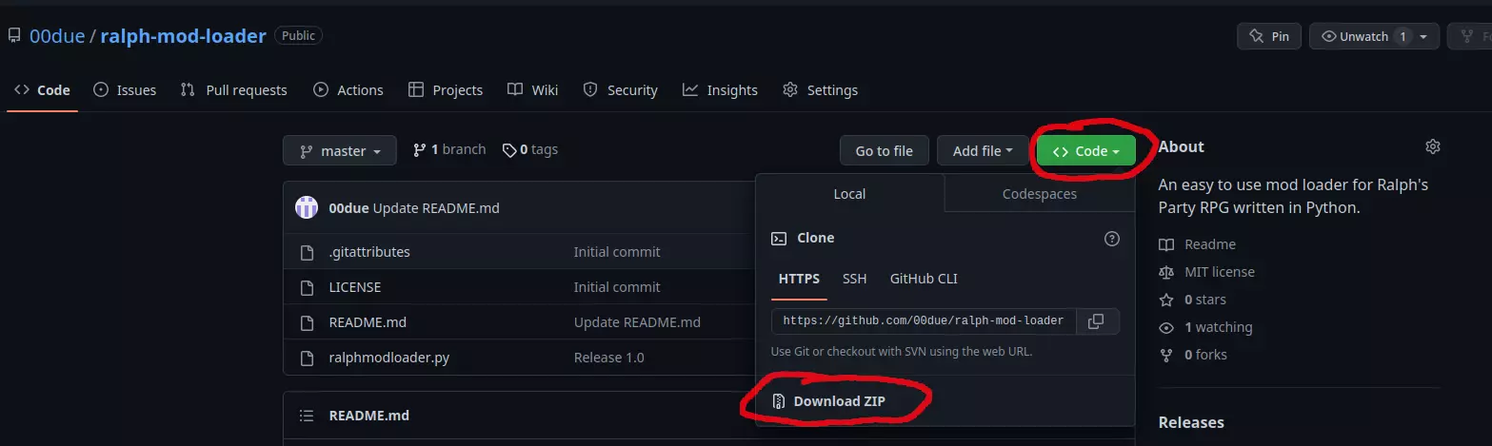Open README.md in the file list
The width and height of the screenshot is (1492, 446).
(x=368, y=322)
